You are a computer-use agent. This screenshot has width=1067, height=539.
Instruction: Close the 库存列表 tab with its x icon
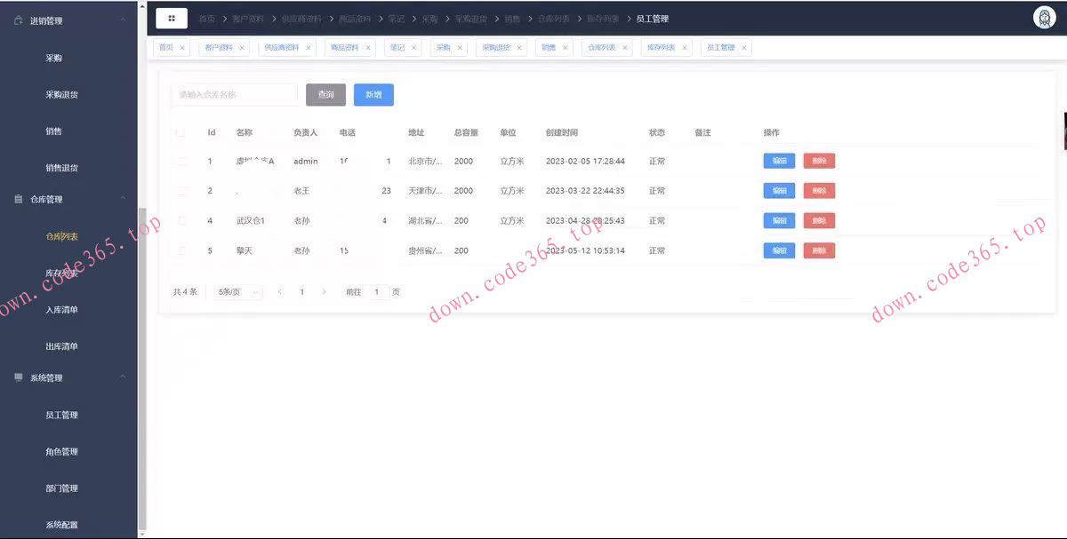click(685, 47)
